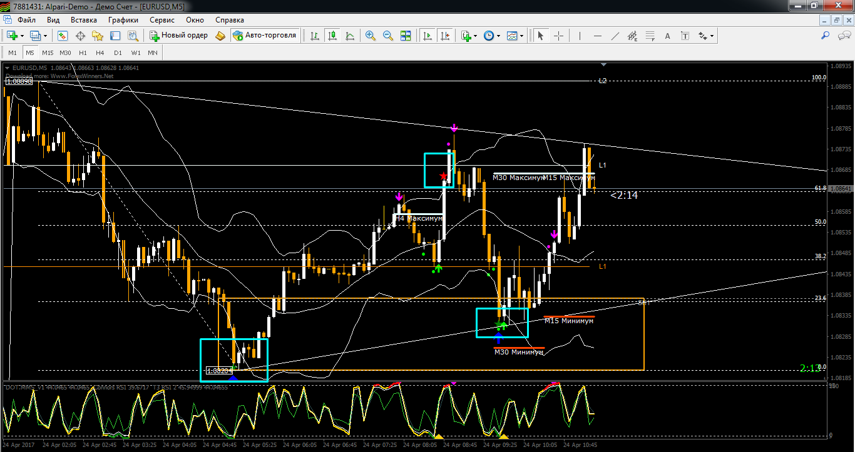
Task: Toggle Авто-торговля on or off
Action: (265, 36)
